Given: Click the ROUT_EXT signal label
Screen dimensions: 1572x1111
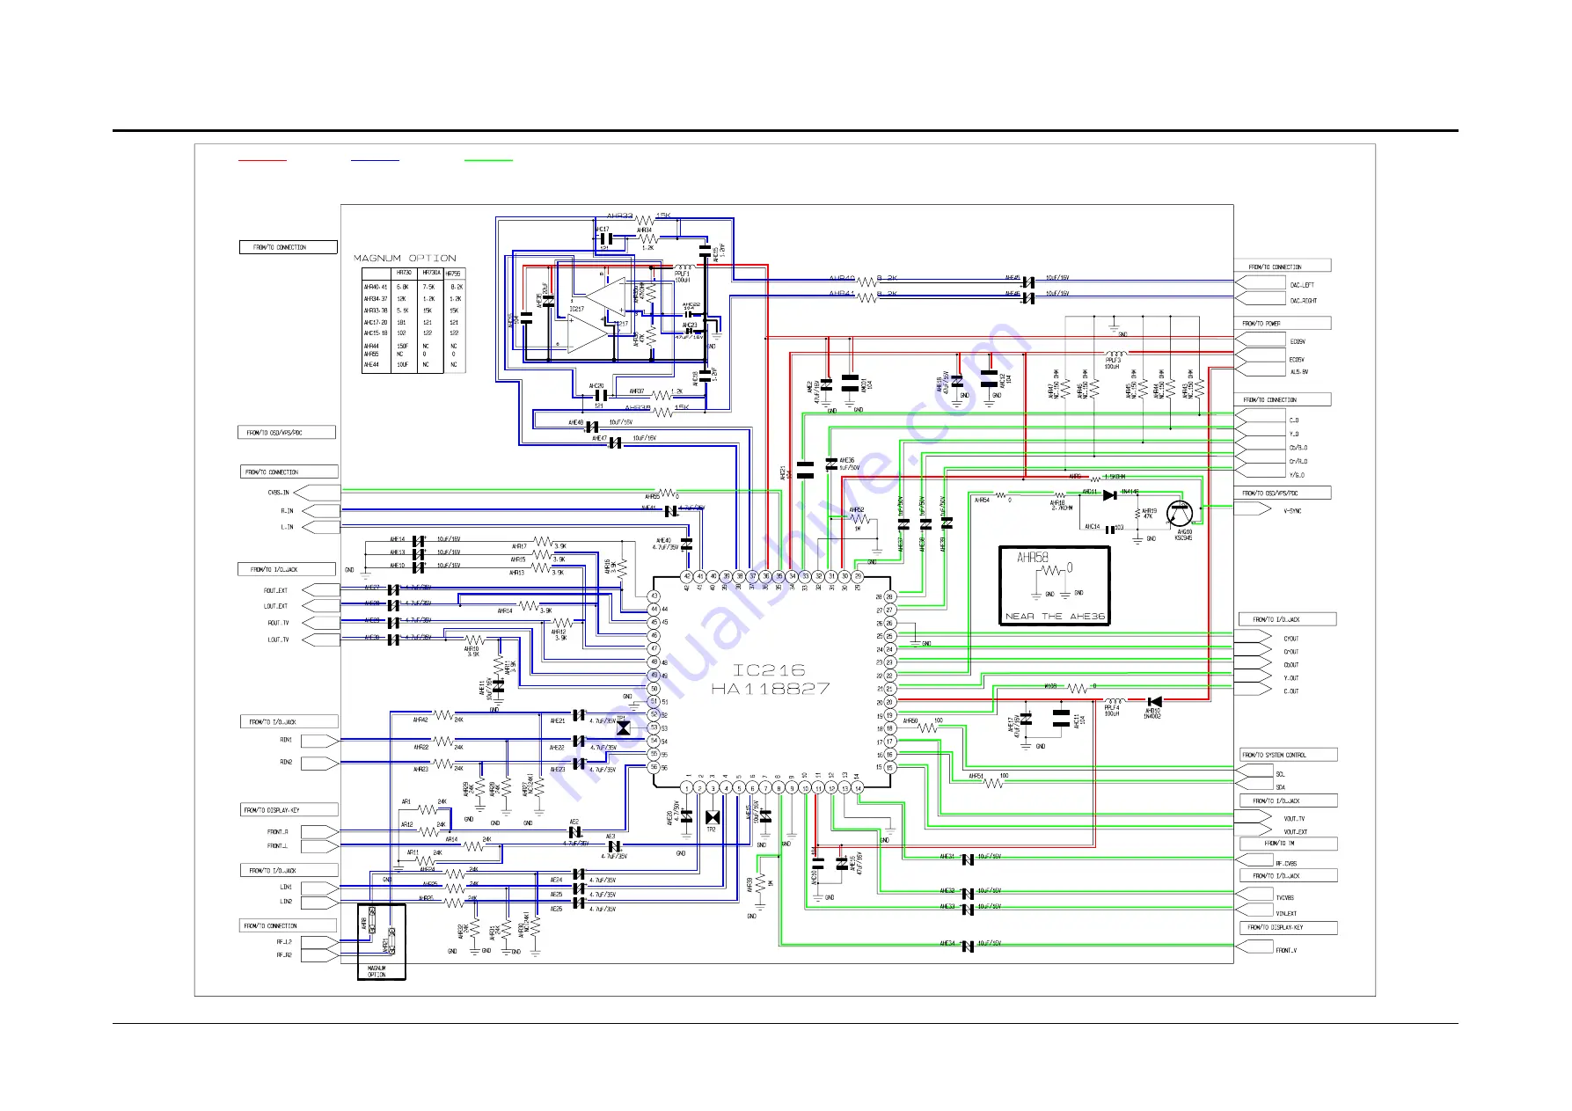Looking at the screenshot, I should [x=275, y=591].
